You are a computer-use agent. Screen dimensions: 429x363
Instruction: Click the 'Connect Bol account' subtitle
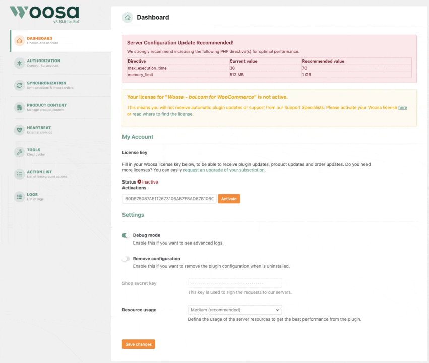point(43,66)
